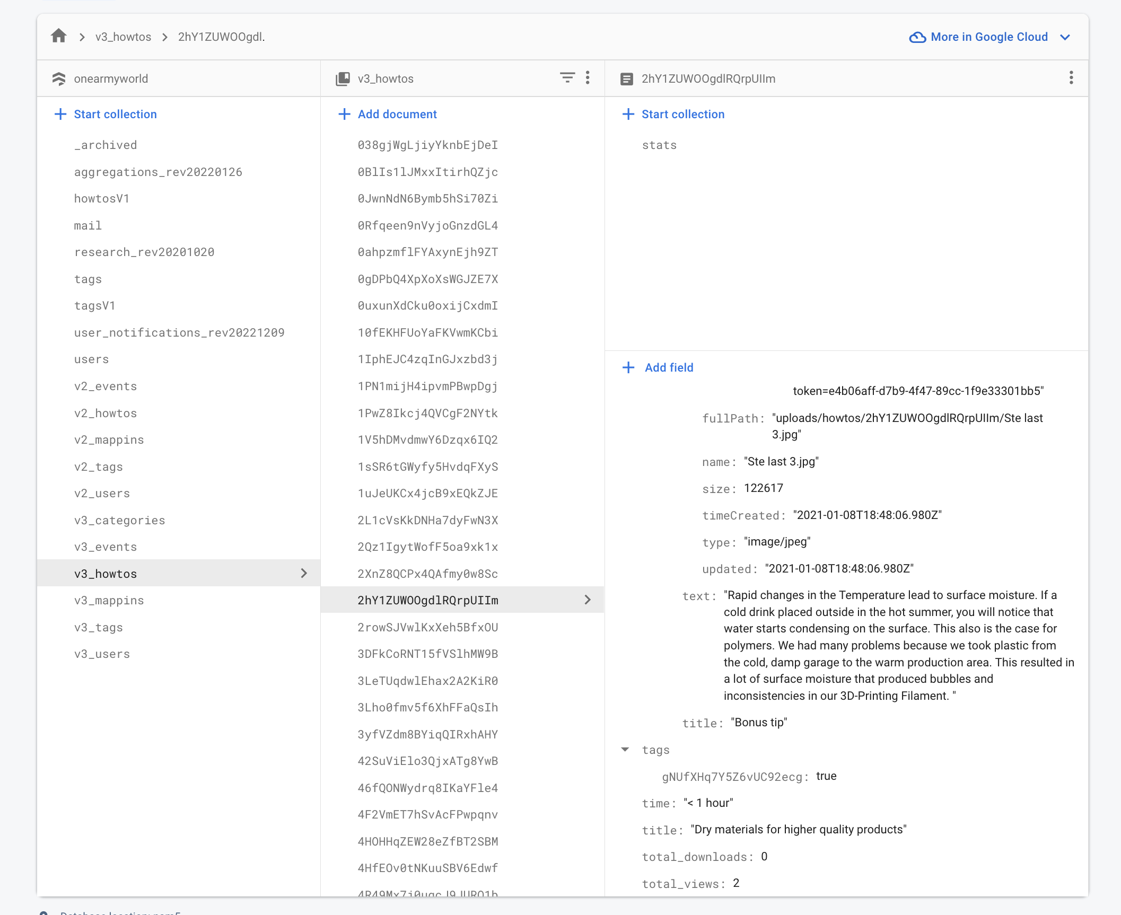Open the document panel kebab menu
Viewport: 1121px width, 915px height.
[x=1071, y=78]
